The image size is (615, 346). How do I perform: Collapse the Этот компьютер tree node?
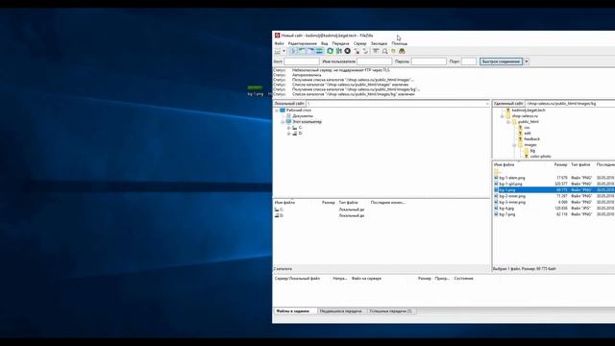(283, 122)
